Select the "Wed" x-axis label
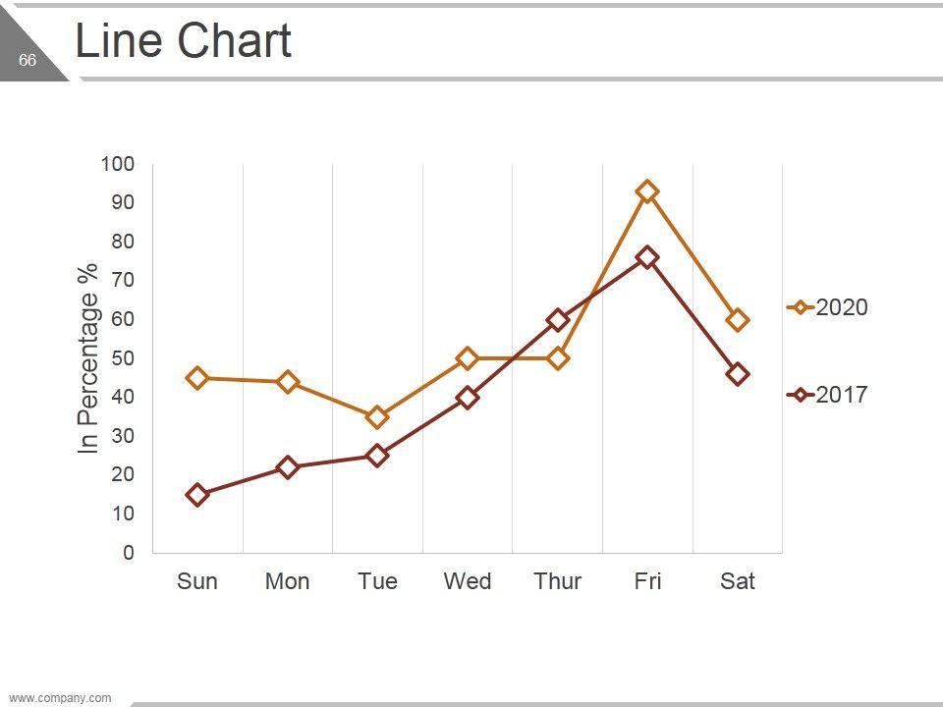943x707 pixels. coord(468,581)
